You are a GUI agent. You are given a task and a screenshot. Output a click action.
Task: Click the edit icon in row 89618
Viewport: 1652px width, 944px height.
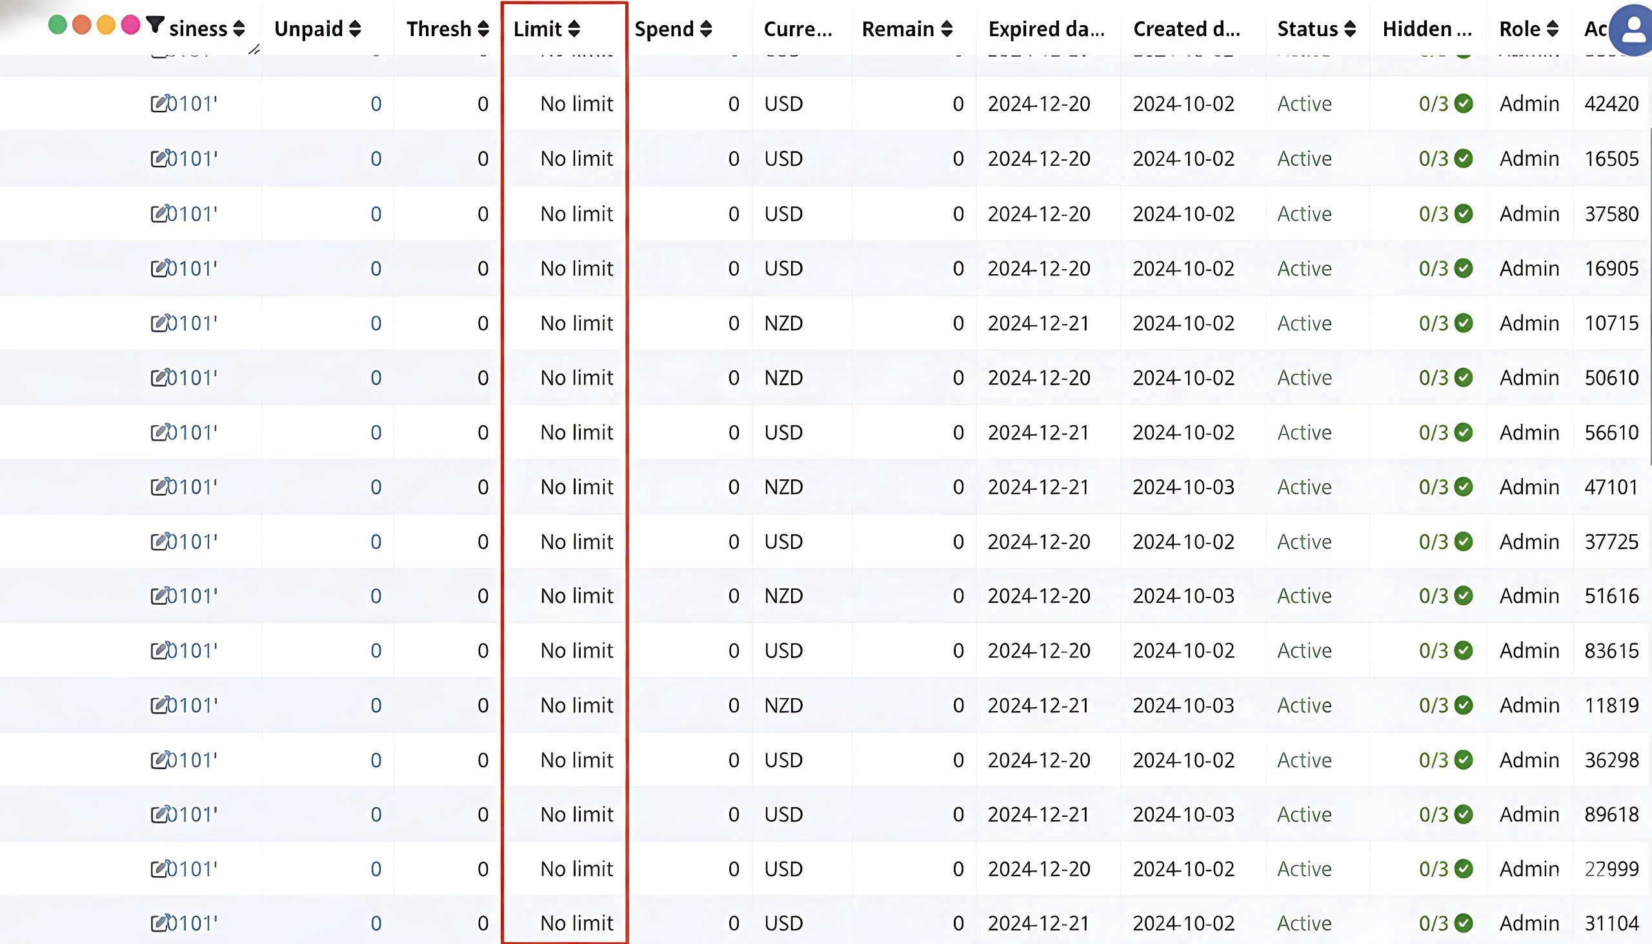(159, 814)
